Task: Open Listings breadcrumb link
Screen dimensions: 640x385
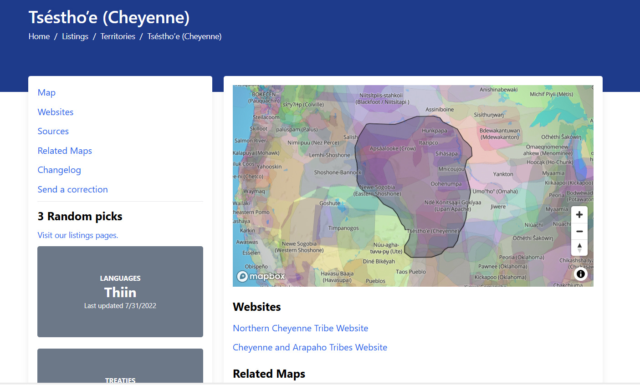Action: tap(75, 36)
